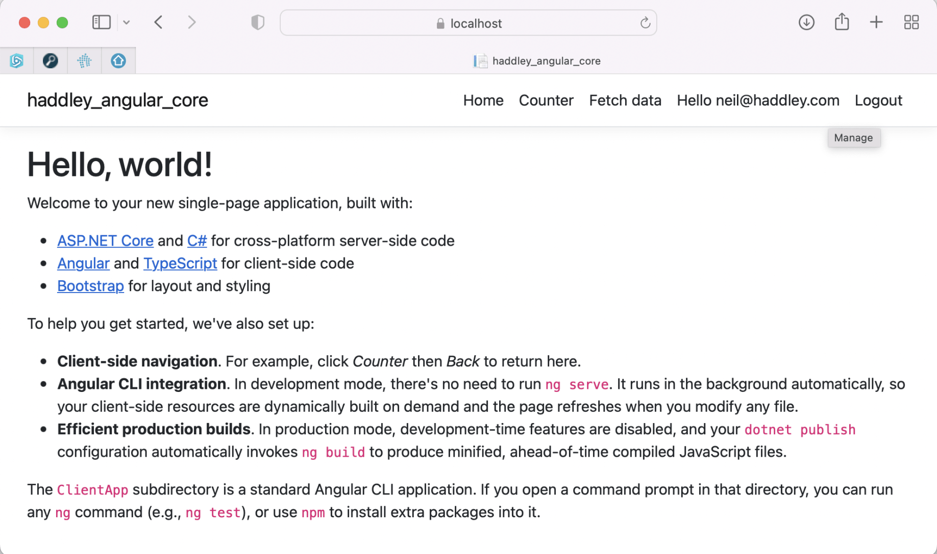The image size is (937, 554).
Task: Open the privacy report shield icon
Action: pos(258,22)
